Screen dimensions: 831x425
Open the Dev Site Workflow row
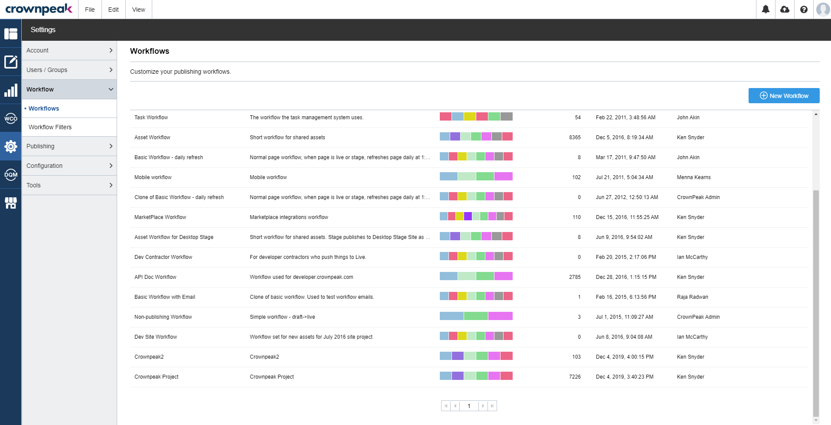pos(469,337)
